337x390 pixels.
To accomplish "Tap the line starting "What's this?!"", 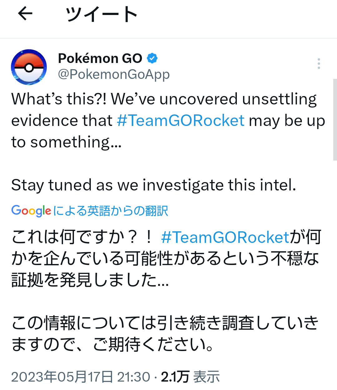I will (x=164, y=99).
